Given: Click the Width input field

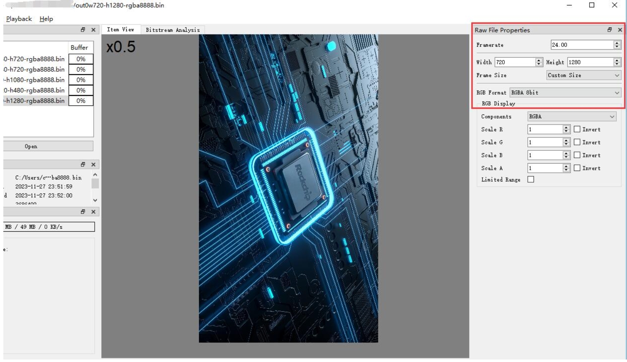Looking at the screenshot, I should pyautogui.click(x=515, y=62).
